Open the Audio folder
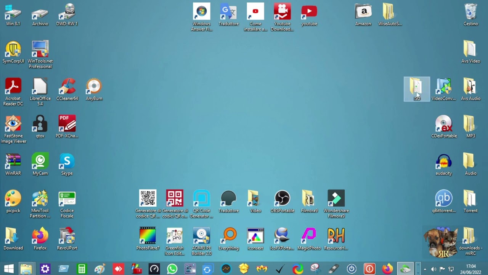This screenshot has height=275, width=488. tap(470, 165)
